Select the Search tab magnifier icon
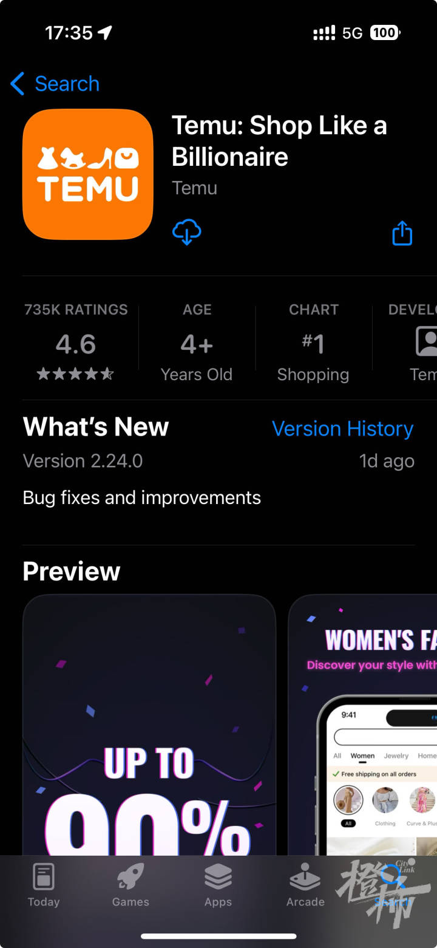 pyautogui.click(x=392, y=878)
